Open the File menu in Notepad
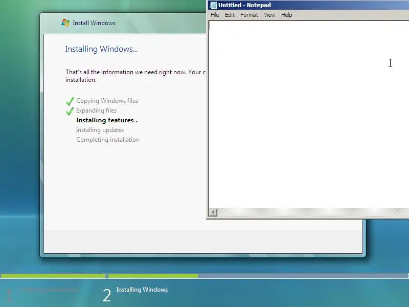 tap(215, 15)
